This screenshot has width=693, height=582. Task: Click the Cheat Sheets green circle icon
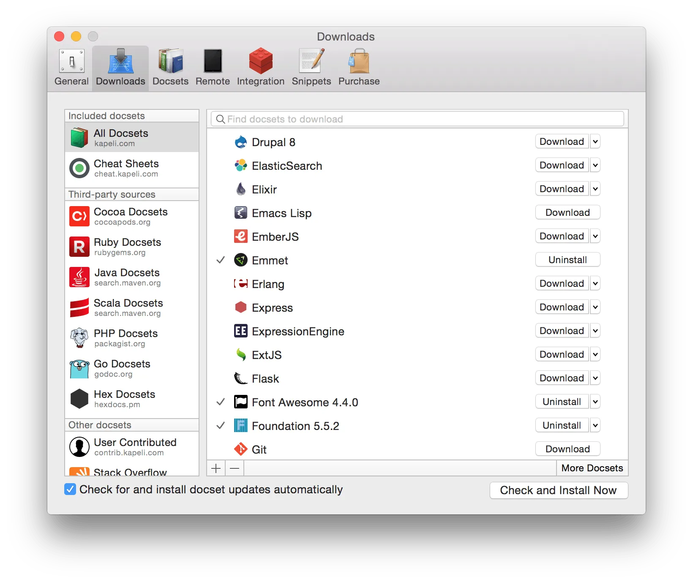[x=79, y=168]
